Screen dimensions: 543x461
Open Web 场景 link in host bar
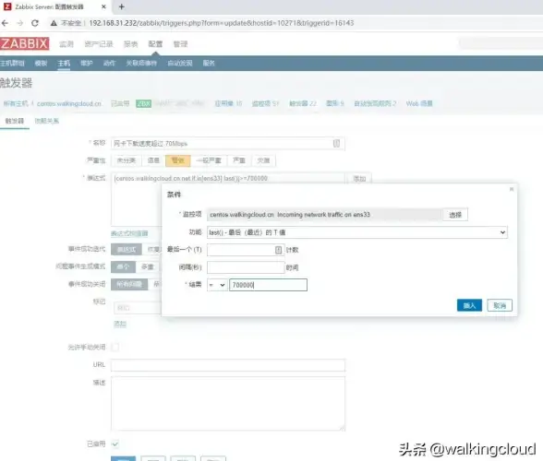419,103
